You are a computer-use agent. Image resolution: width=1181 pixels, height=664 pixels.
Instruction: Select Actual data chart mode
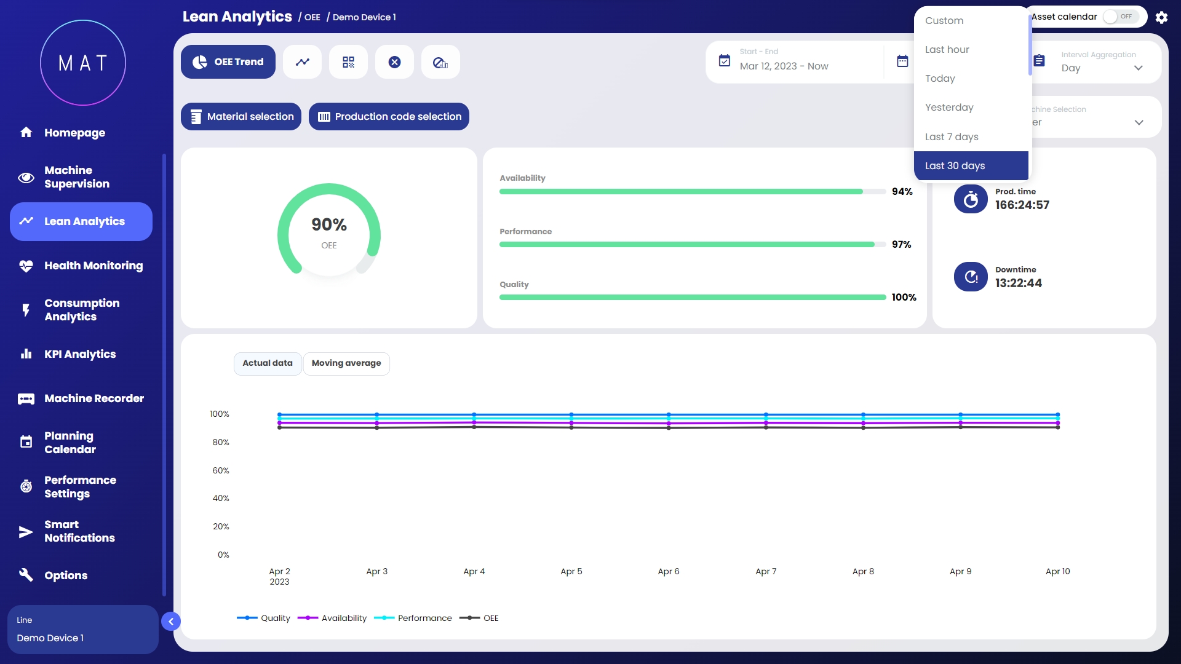(x=267, y=363)
